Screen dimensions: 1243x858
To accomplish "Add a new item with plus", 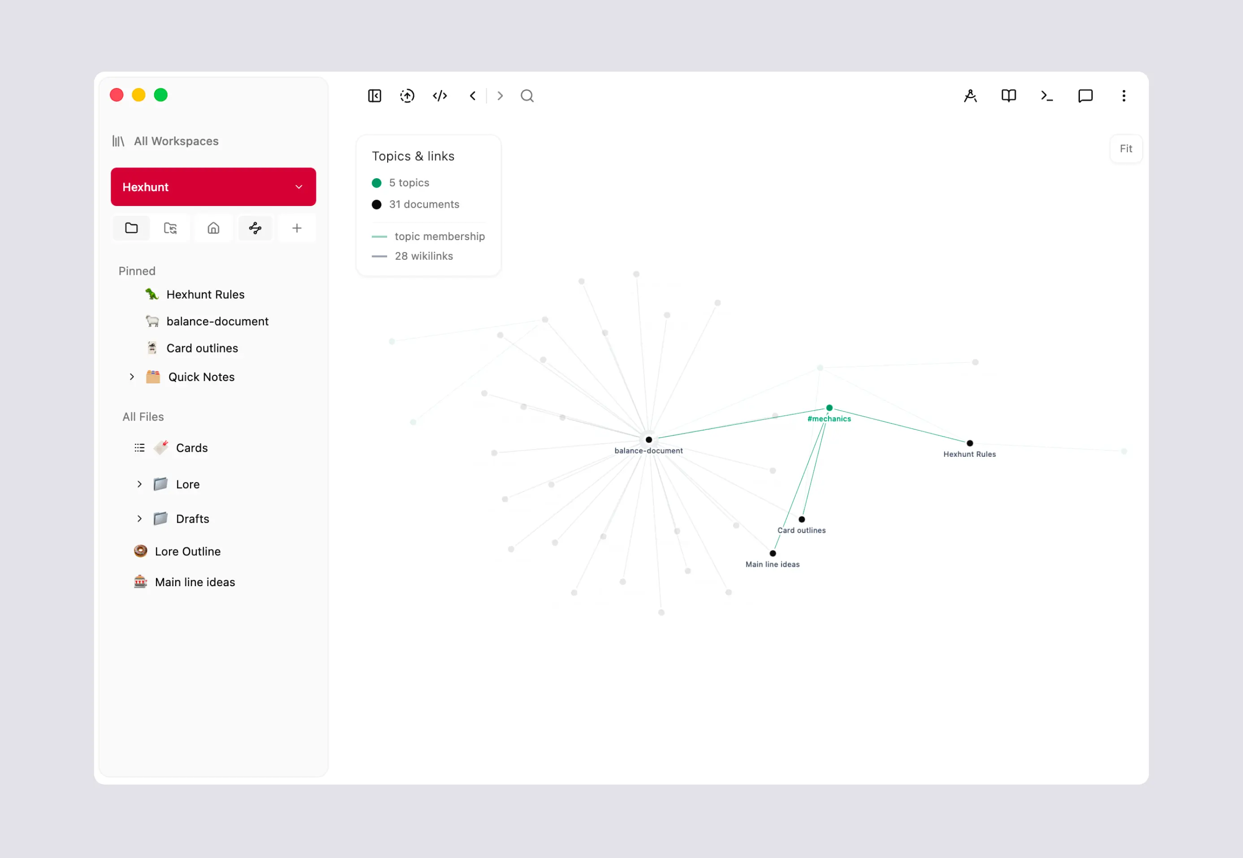I will pos(297,228).
